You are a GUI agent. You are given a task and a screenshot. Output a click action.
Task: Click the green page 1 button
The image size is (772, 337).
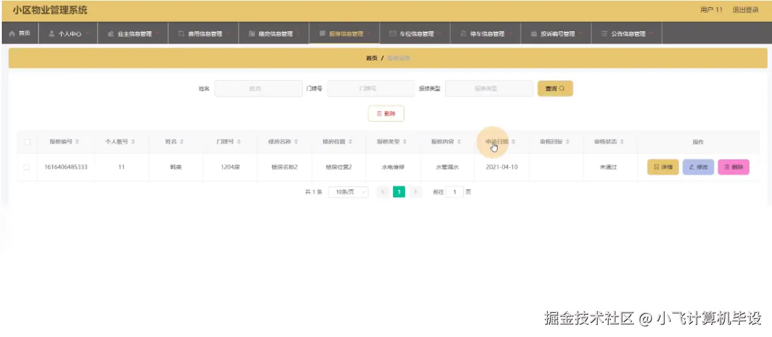[399, 192]
